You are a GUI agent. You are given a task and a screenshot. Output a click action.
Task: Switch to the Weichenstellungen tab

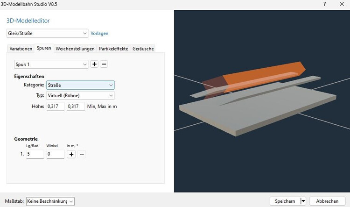75,49
